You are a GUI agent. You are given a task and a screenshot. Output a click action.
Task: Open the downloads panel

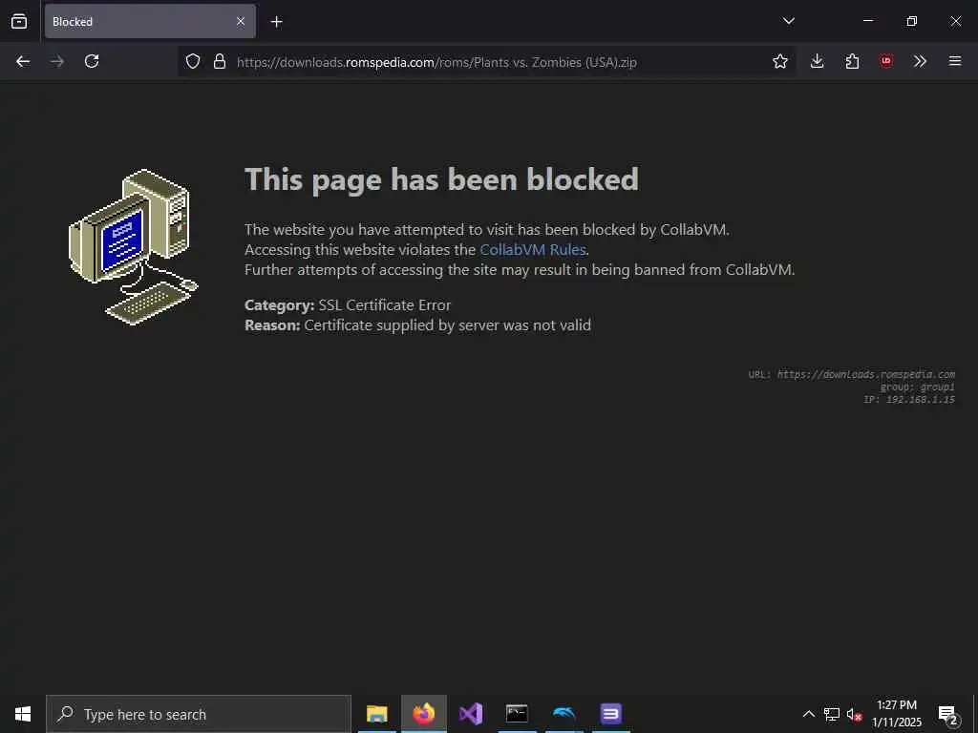[x=818, y=61]
